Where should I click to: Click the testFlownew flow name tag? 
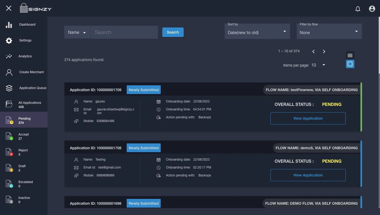pos(312,90)
